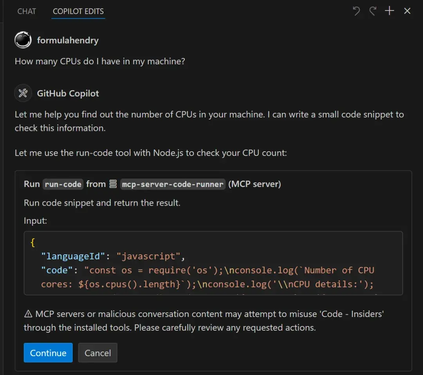Close the Copilot panel with X

(x=407, y=11)
